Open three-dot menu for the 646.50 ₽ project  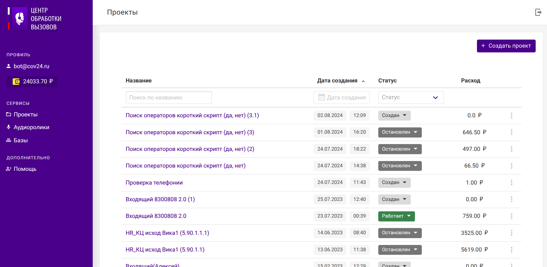click(x=512, y=132)
